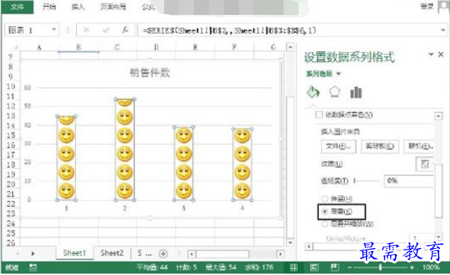Screen dimensions: 450x275
Task: Open the Home ribbon tab
Action: tap(49, 7)
